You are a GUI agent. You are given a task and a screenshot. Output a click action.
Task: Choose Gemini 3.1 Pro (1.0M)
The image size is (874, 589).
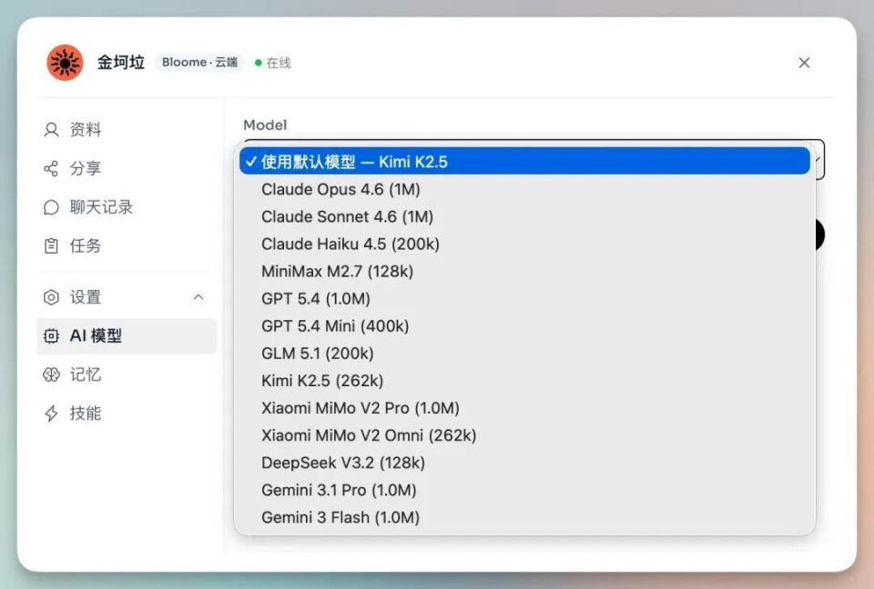tap(339, 490)
